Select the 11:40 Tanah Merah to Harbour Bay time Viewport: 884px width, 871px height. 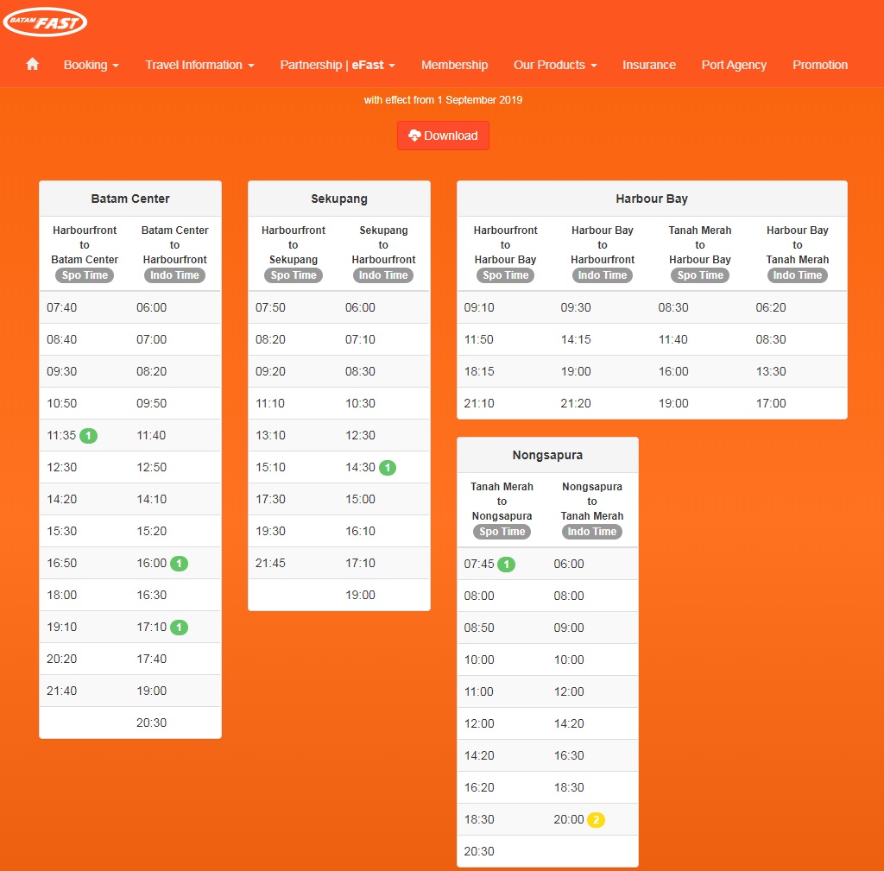[x=673, y=339]
